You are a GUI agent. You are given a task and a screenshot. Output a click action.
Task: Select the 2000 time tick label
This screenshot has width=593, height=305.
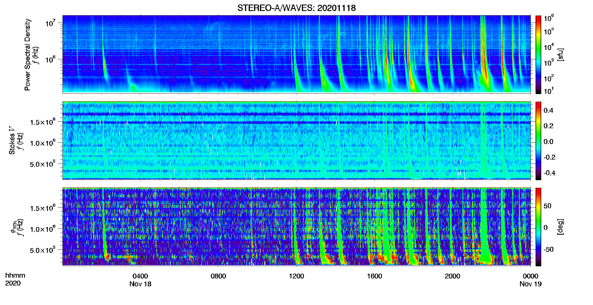[452, 276]
